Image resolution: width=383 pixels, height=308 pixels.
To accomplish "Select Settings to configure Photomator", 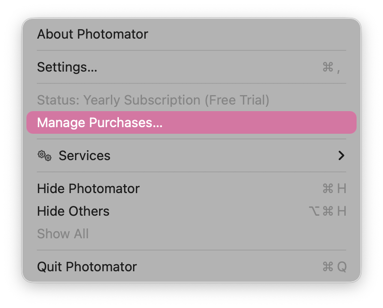I will pyautogui.click(x=67, y=67).
